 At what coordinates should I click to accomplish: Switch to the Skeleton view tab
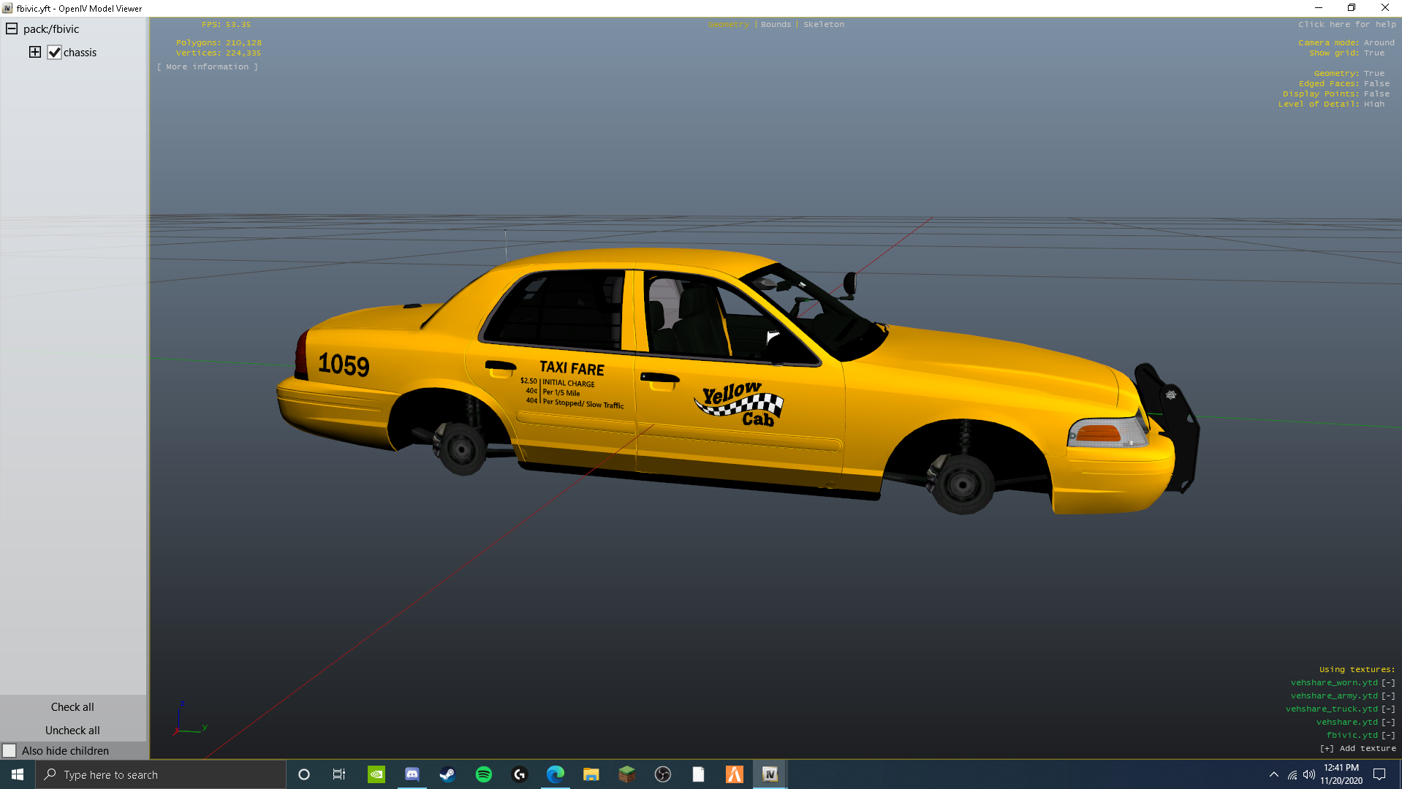(823, 24)
